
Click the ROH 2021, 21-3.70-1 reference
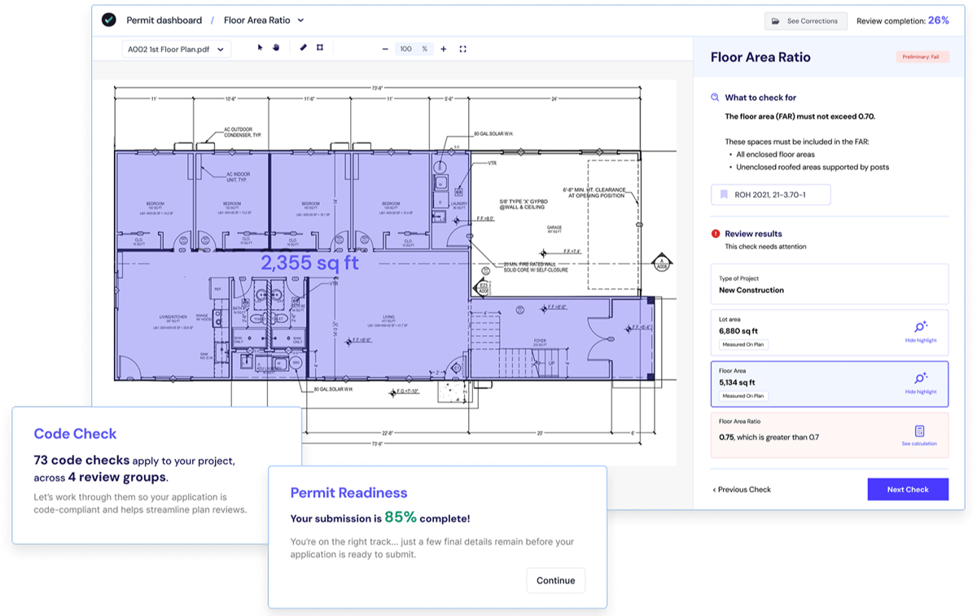[770, 194]
